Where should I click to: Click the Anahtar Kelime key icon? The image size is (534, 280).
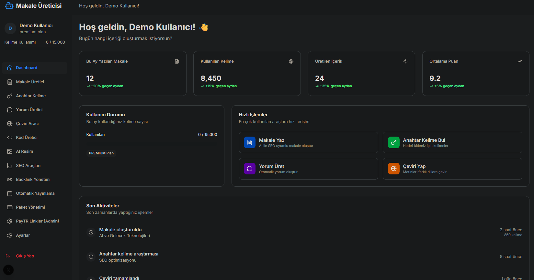point(10,96)
